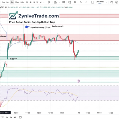The height and width of the screenshot is (119, 119).
Task: Select the 3m timeframe
Action: [x=8, y=2]
